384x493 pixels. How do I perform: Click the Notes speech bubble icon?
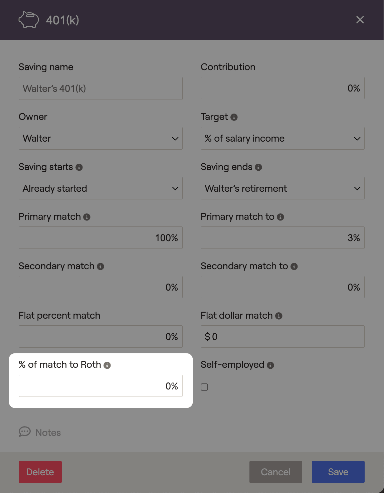coord(25,432)
